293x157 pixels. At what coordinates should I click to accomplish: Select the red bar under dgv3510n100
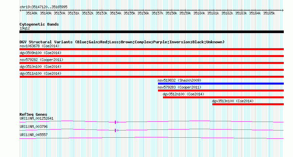point(151,70)
